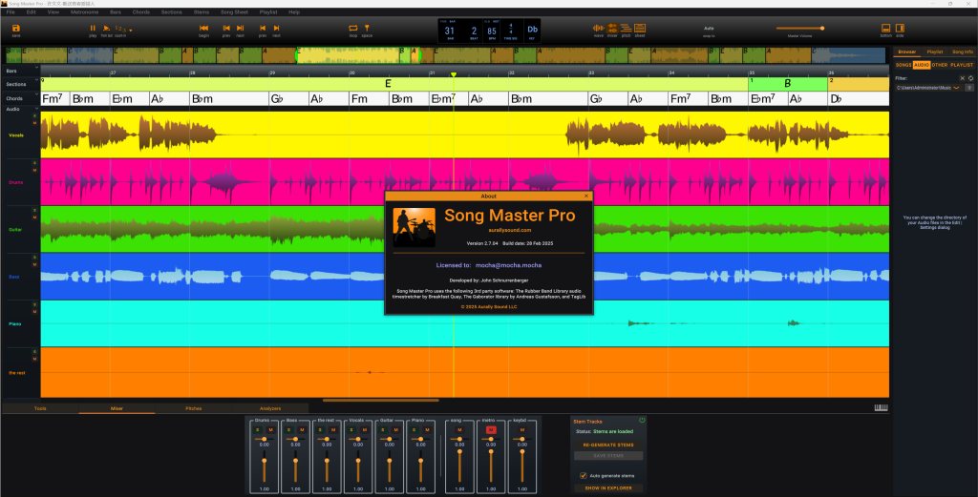Switch to the wave view icon

click(599, 29)
